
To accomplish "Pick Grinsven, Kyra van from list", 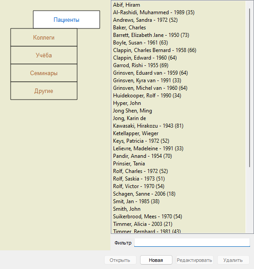I will click(179, 80).
